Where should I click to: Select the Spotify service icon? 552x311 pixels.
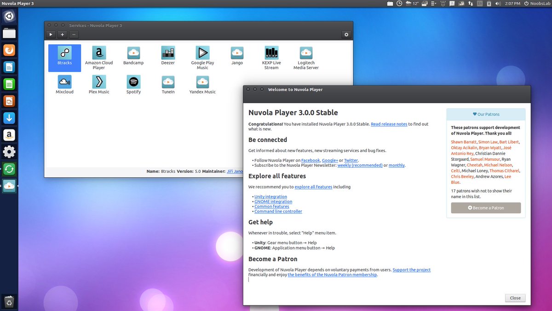pyautogui.click(x=133, y=85)
